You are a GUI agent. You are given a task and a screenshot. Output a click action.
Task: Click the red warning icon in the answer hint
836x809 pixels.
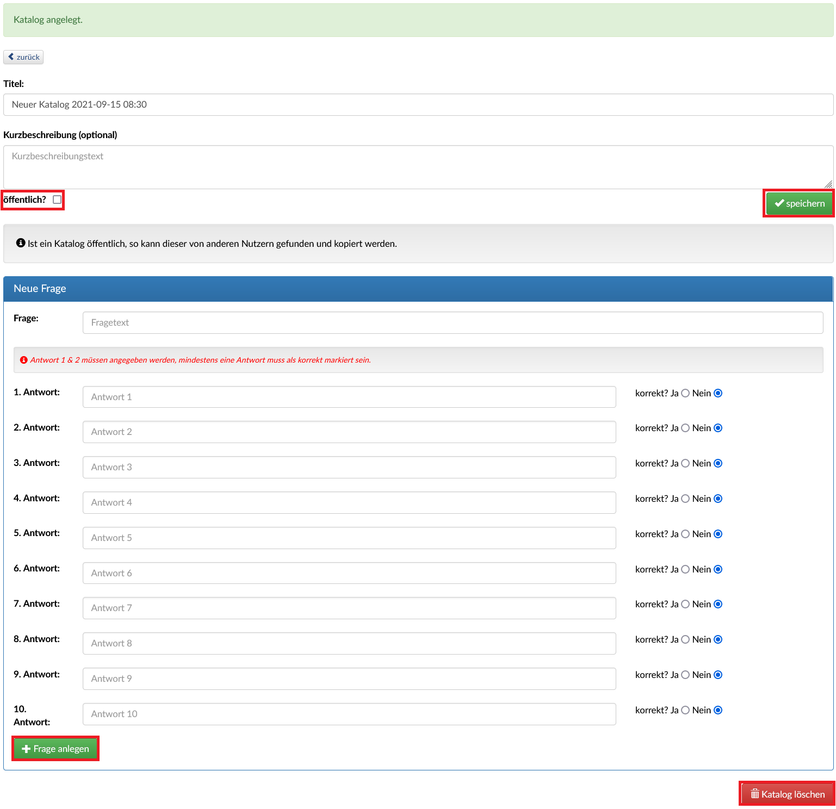tap(24, 360)
